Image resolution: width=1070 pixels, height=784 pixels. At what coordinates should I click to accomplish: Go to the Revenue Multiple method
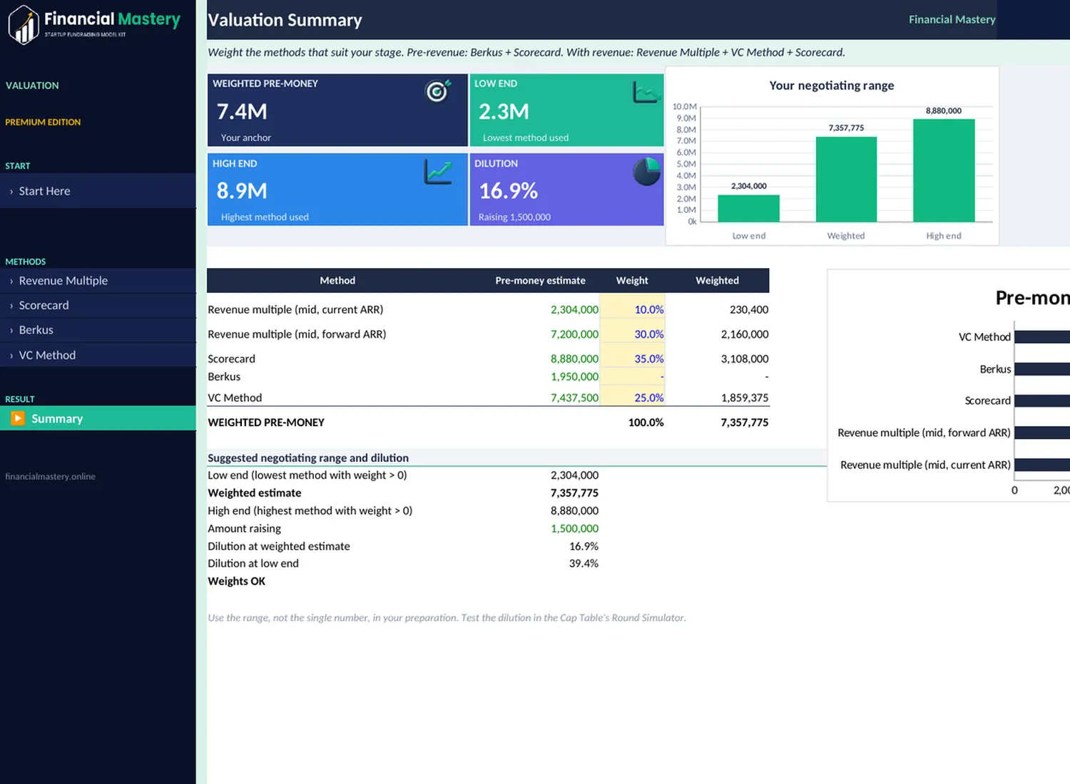(x=98, y=281)
